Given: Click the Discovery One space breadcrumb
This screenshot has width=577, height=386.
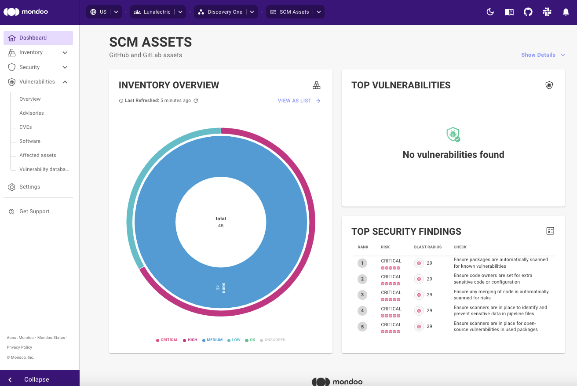Looking at the screenshot, I should coord(220,12).
